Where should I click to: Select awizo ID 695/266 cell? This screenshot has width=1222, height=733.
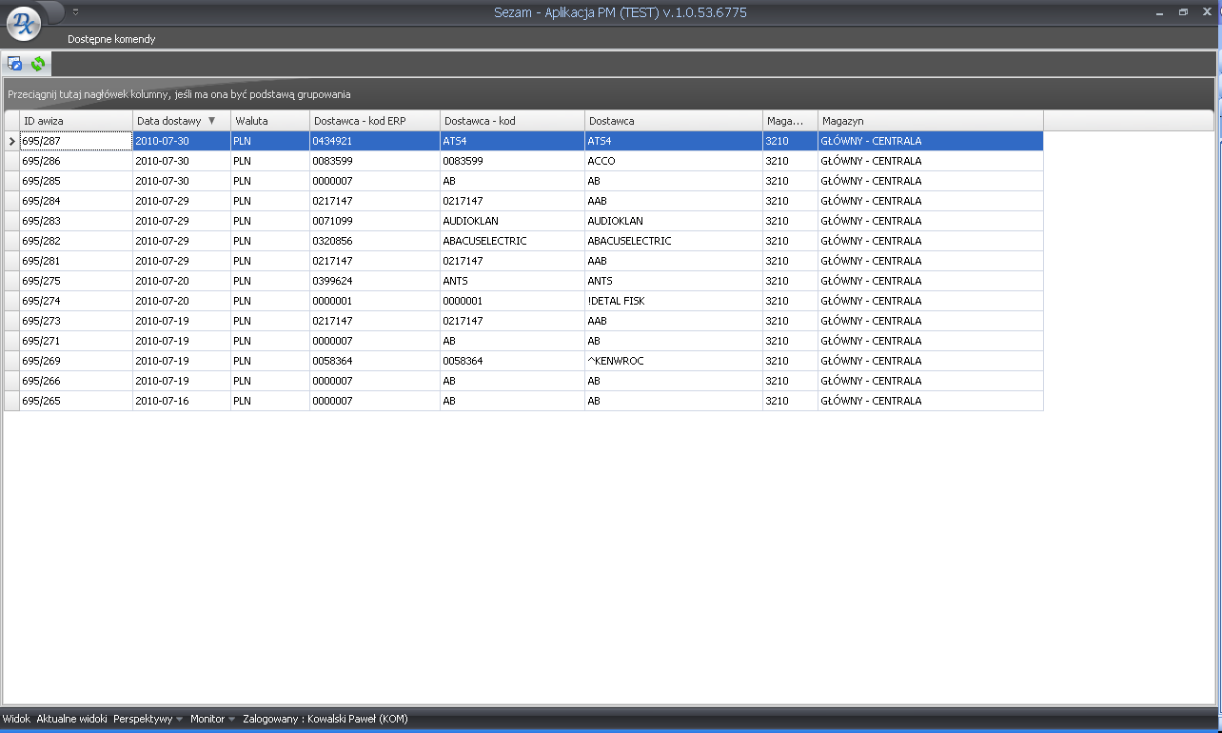76,381
